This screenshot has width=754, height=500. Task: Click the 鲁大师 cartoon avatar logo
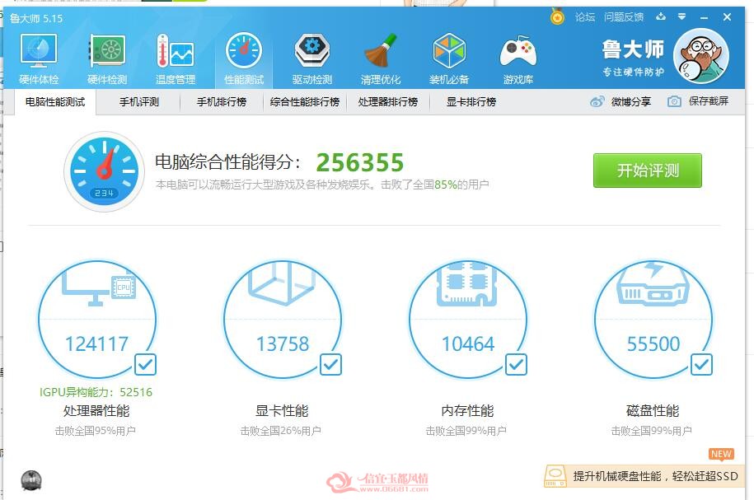pyautogui.click(x=700, y=56)
